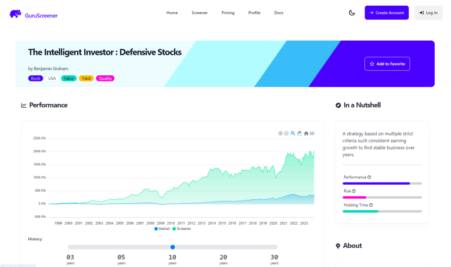Screen dimensions: 451x267
Task: Click the Log In button
Action: [x=428, y=13]
